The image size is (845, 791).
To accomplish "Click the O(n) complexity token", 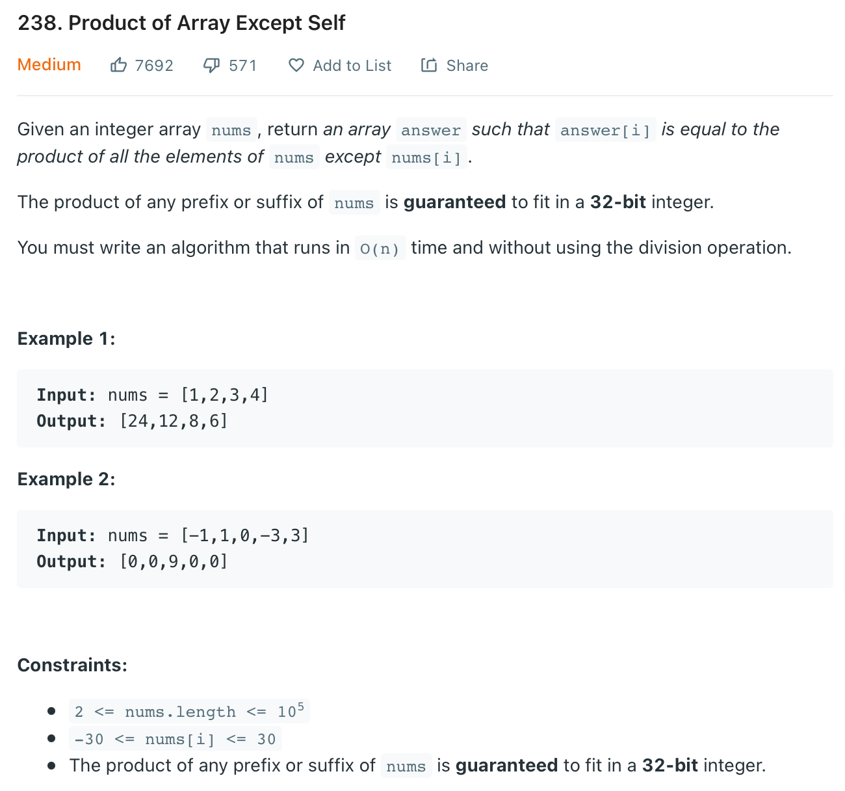I will point(380,248).
